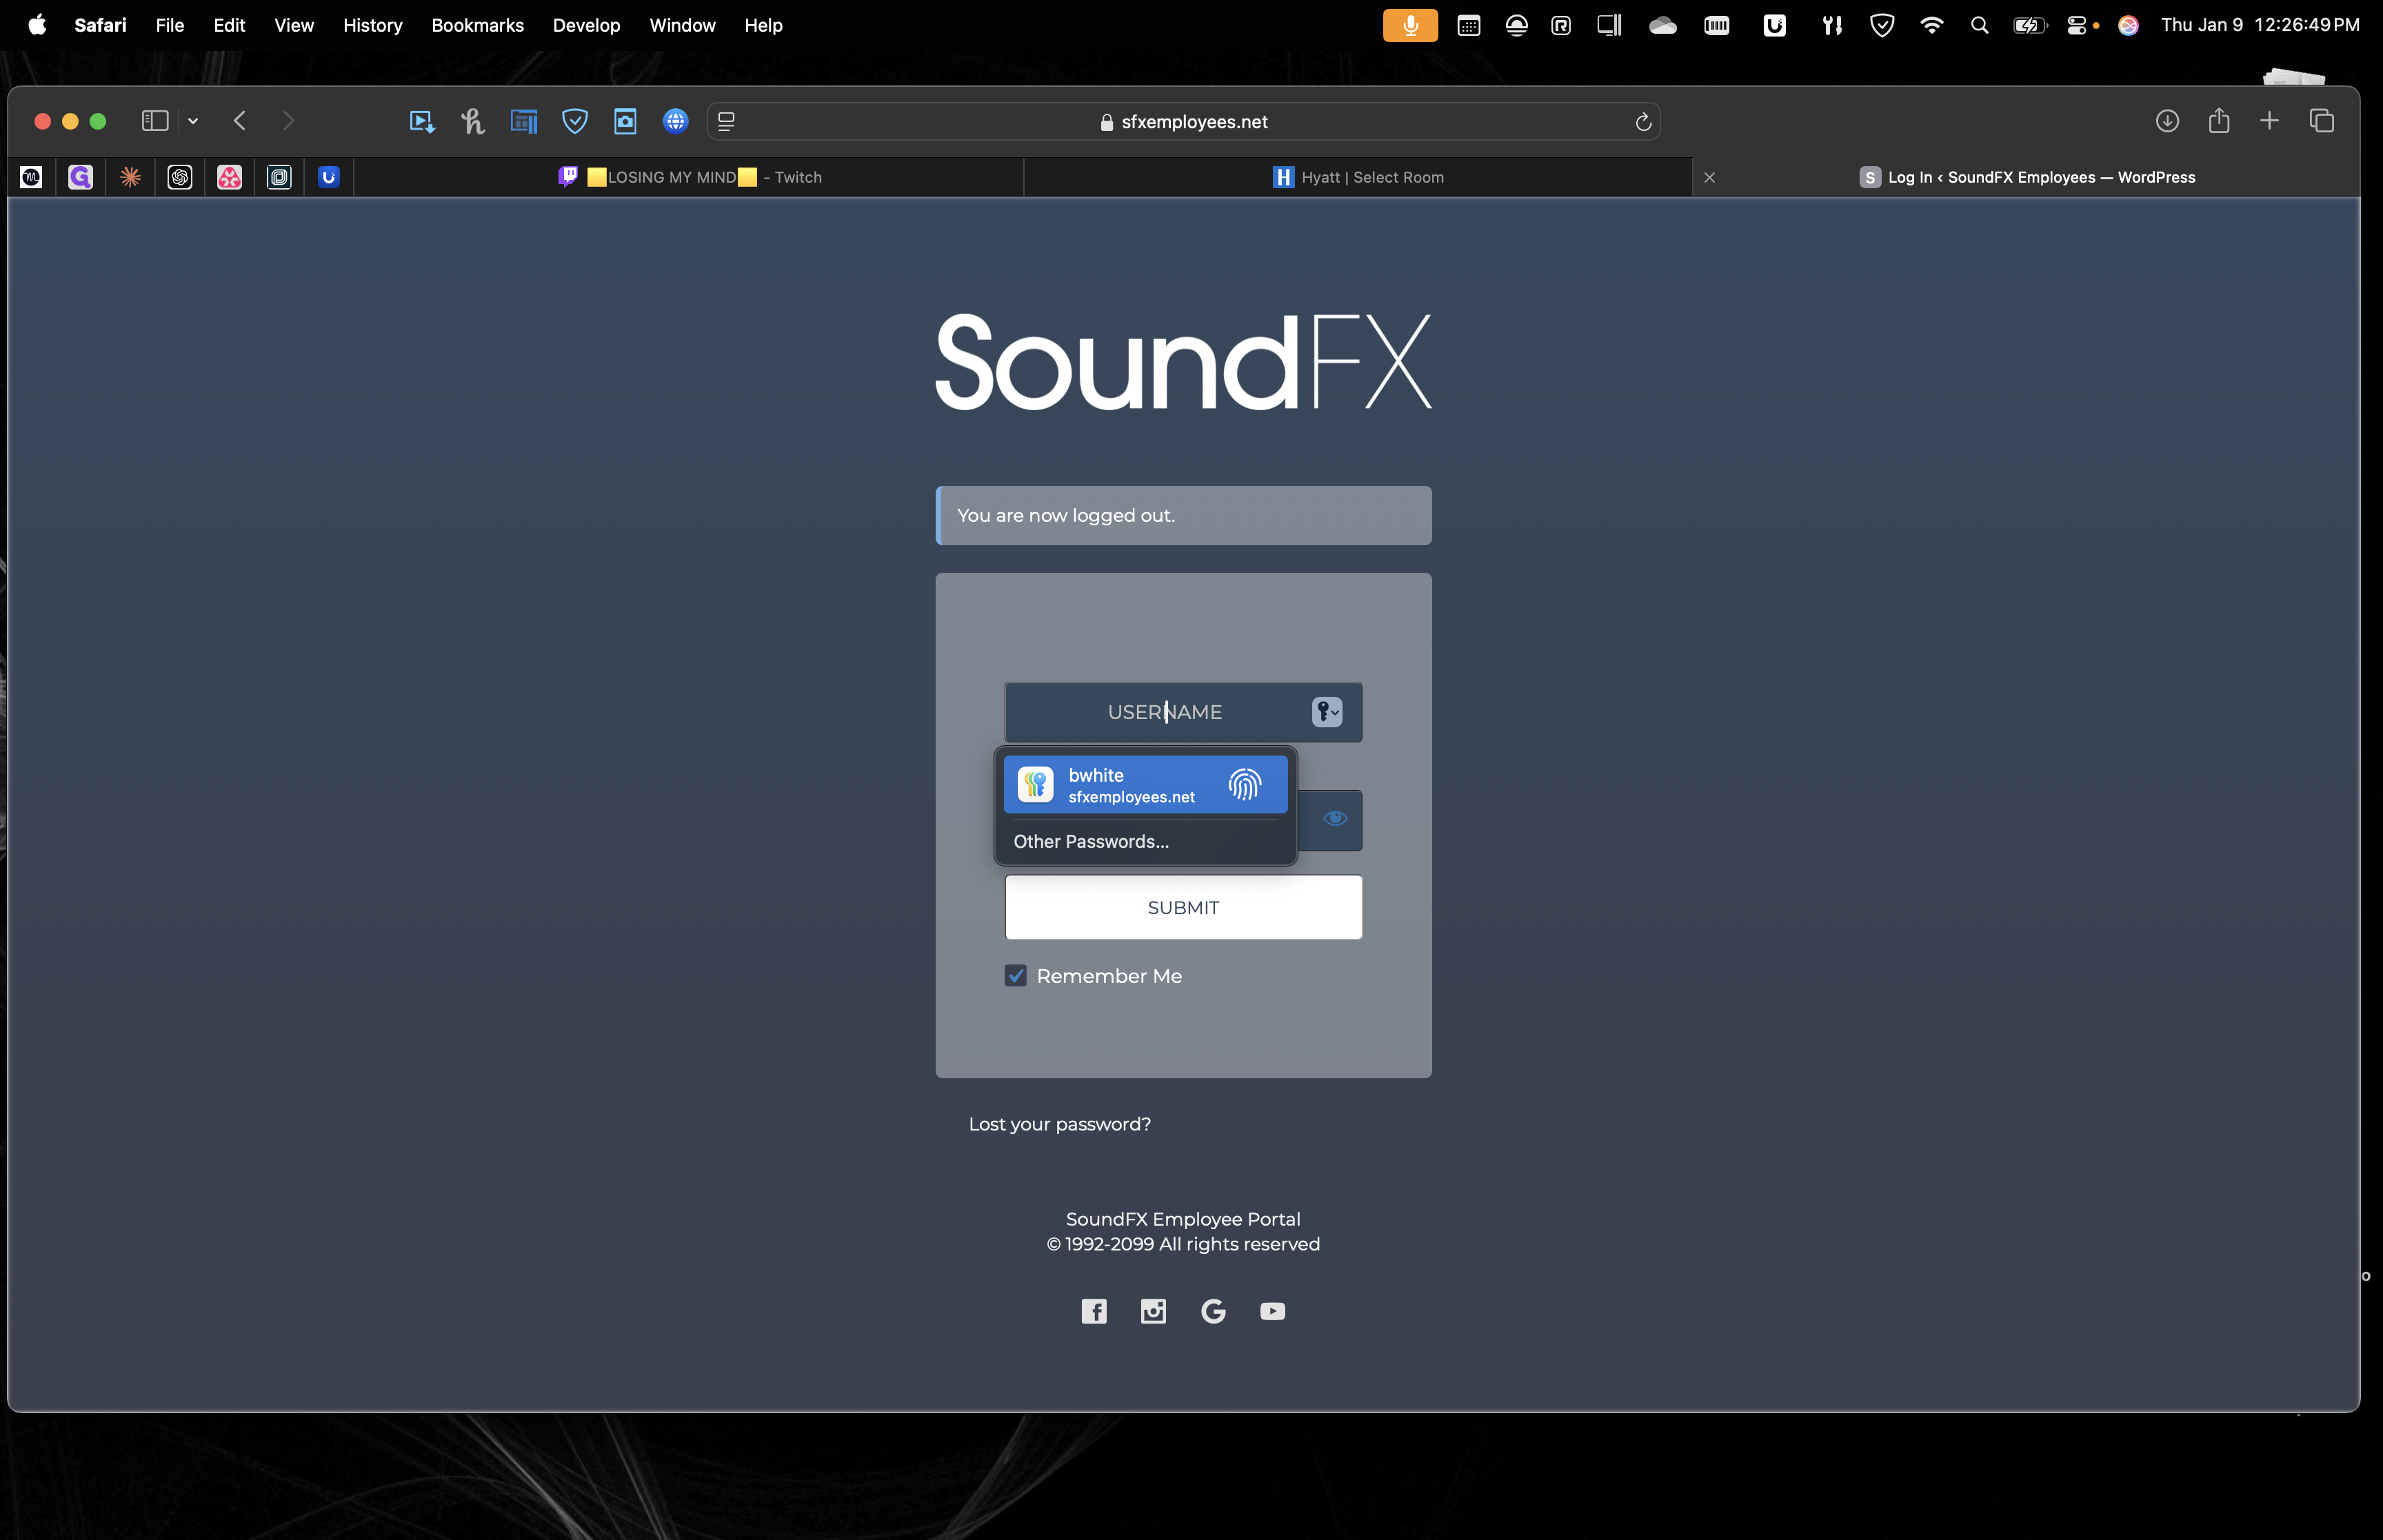Open the menu bar date and time

(2260, 25)
